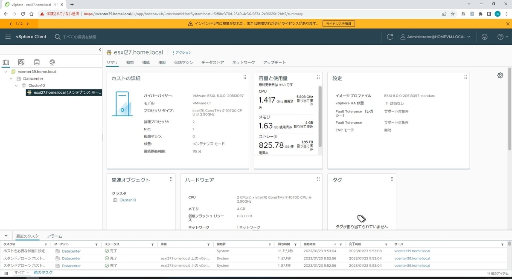Select vcenter39.home.local in the inventory tree

37,72
